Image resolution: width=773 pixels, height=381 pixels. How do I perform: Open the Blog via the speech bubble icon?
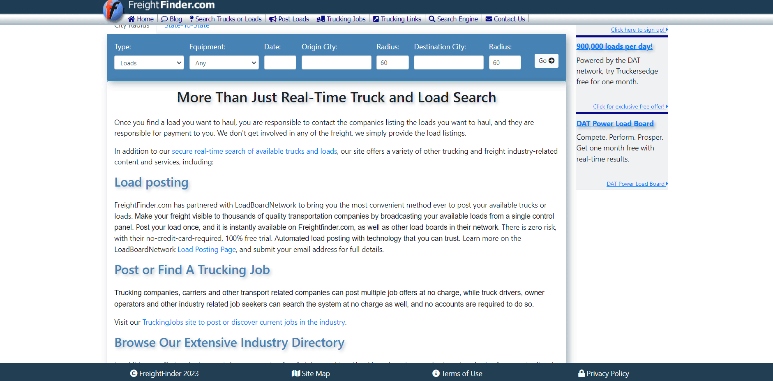[x=164, y=18]
